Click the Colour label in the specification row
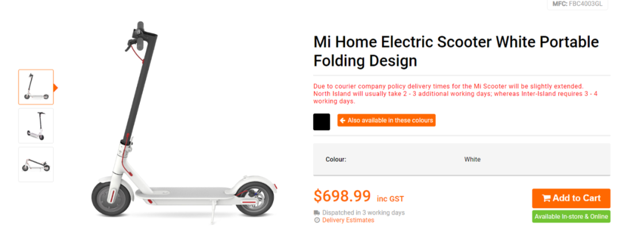This screenshot has width=621, height=239. [336, 159]
